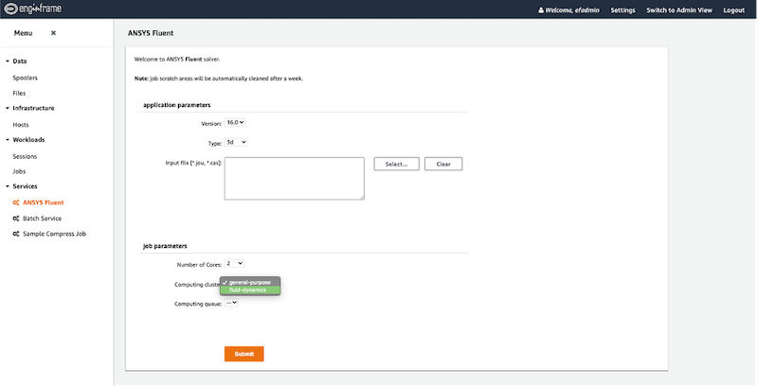Click the Batch Service gear icon

click(x=16, y=219)
